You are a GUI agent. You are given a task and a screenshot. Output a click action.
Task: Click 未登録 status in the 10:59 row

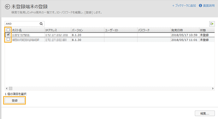[x=204, y=35]
